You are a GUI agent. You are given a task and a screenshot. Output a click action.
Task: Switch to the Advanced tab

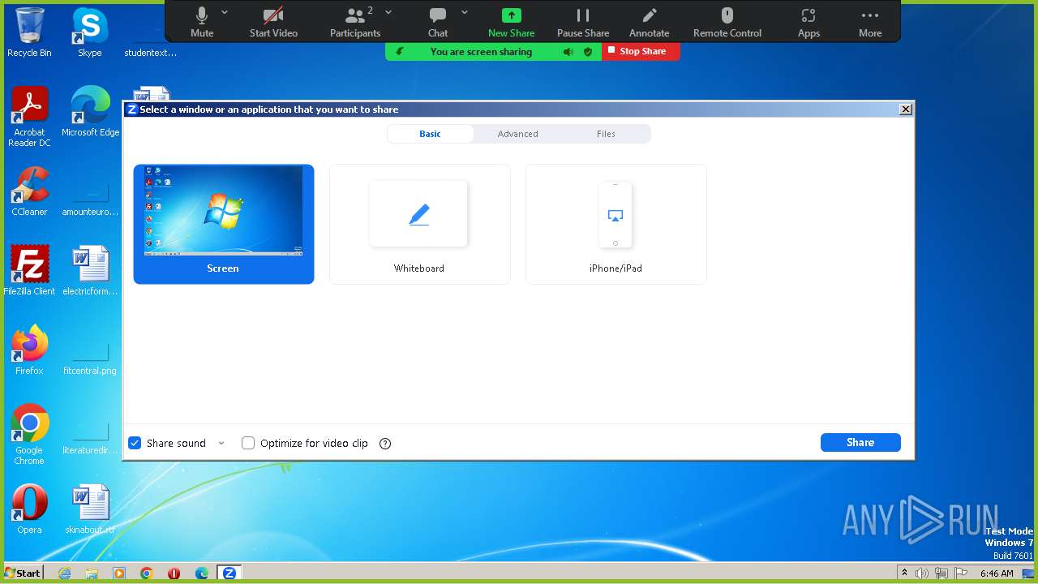tap(518, 134)
